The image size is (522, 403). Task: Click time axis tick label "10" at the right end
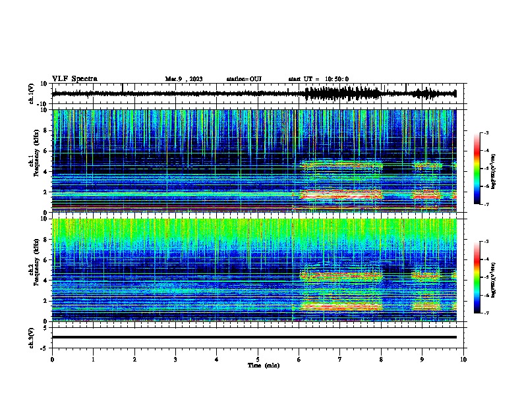463,360
